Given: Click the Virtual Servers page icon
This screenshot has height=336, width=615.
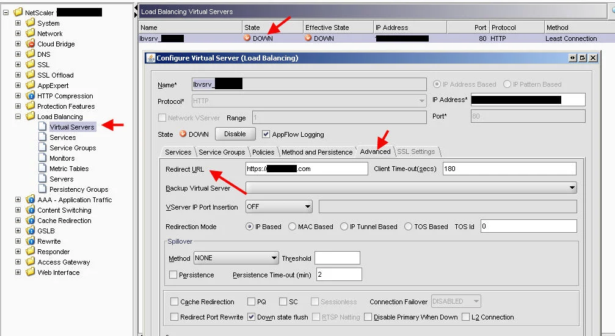Looking at the screenshot, I should [x=42, y=126].
